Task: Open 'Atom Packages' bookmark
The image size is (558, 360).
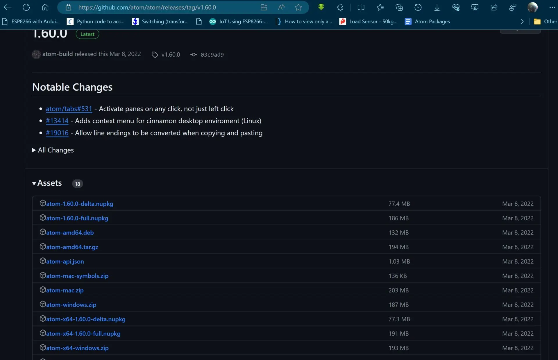Action: click(428, 22)
